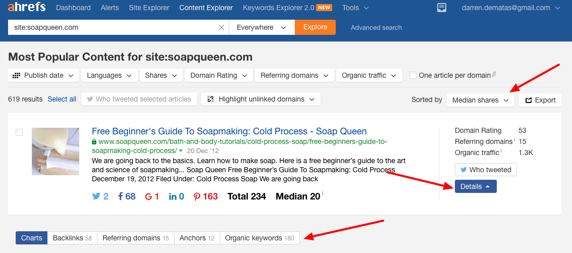
Task: Click the Organic traffic value 1.3K
Action: [526, 153]
